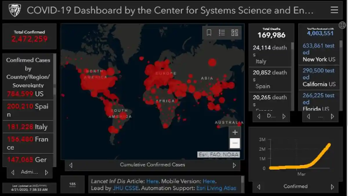The image size is (348, 196).
Task: Select the 200,210 Spain row
Action: click(x=28, y=110)
